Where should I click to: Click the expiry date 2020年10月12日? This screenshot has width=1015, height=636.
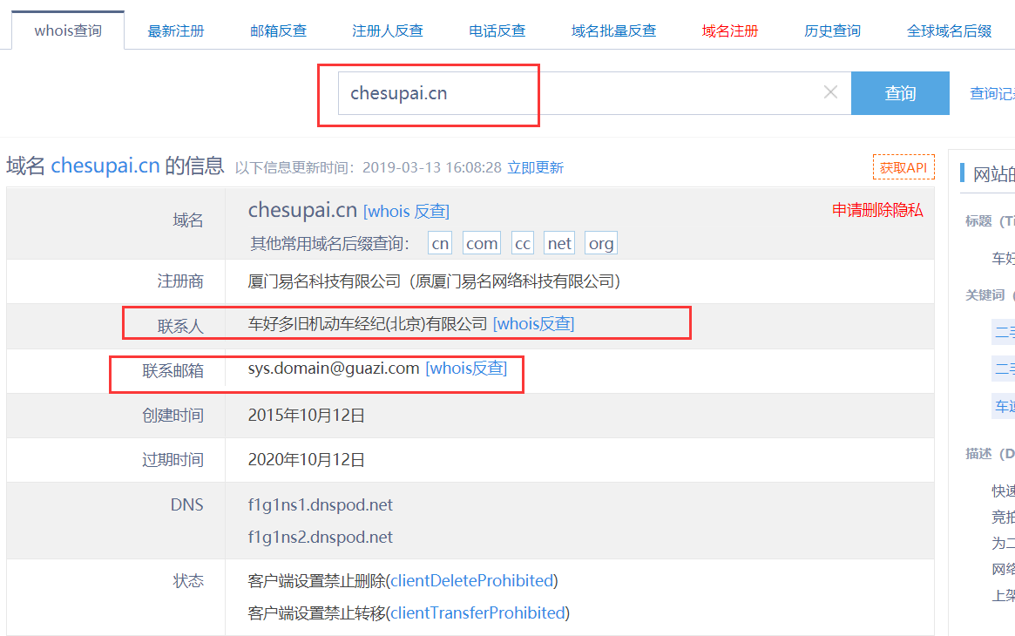(x=306, y=459)
